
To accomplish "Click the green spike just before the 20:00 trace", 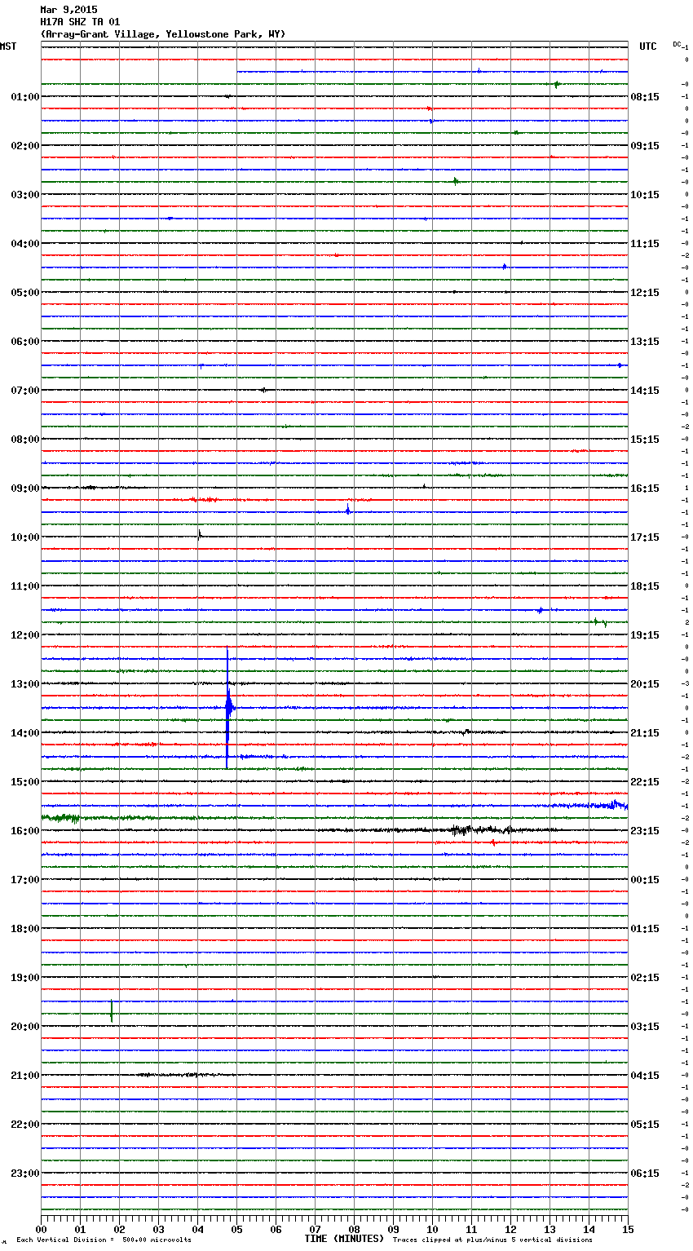I will tap(112, 1011).
